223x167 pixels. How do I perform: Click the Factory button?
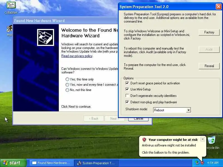pyautogui.click(x=209, y=32)
